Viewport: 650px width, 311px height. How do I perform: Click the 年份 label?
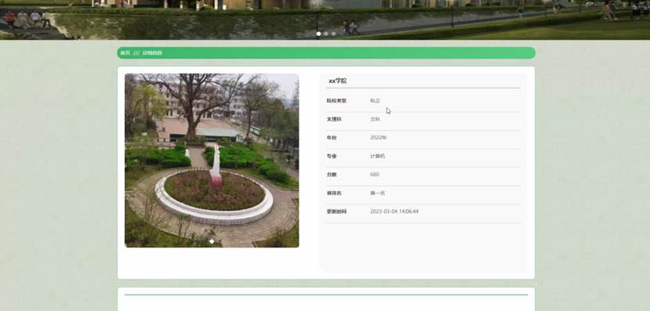click(x=331, y=138)
